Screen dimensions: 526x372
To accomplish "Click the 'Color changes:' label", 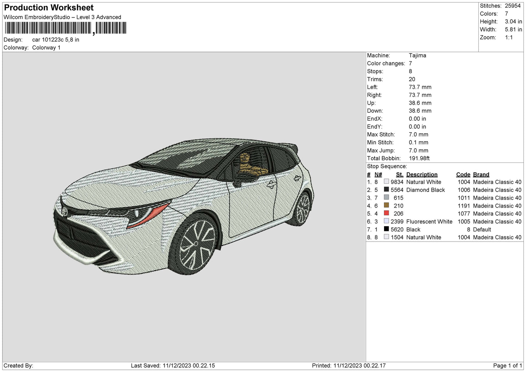I will 386,63.
